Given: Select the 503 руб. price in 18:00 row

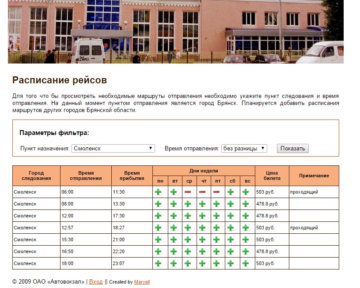Looking at the screenshot, I should click(265, 263).
